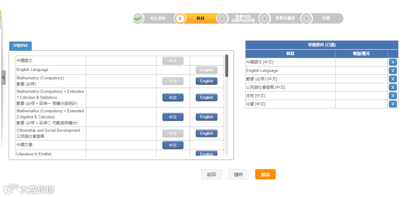This screenshot has height=197, width=418.
Task: Choose English for Literature in English
Action: coord(207,153)
